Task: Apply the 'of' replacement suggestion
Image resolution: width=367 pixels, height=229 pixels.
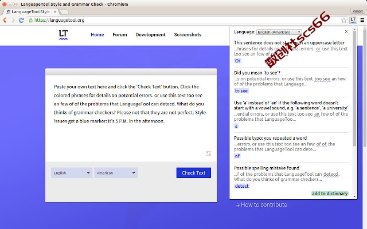Action: (237, 156)
